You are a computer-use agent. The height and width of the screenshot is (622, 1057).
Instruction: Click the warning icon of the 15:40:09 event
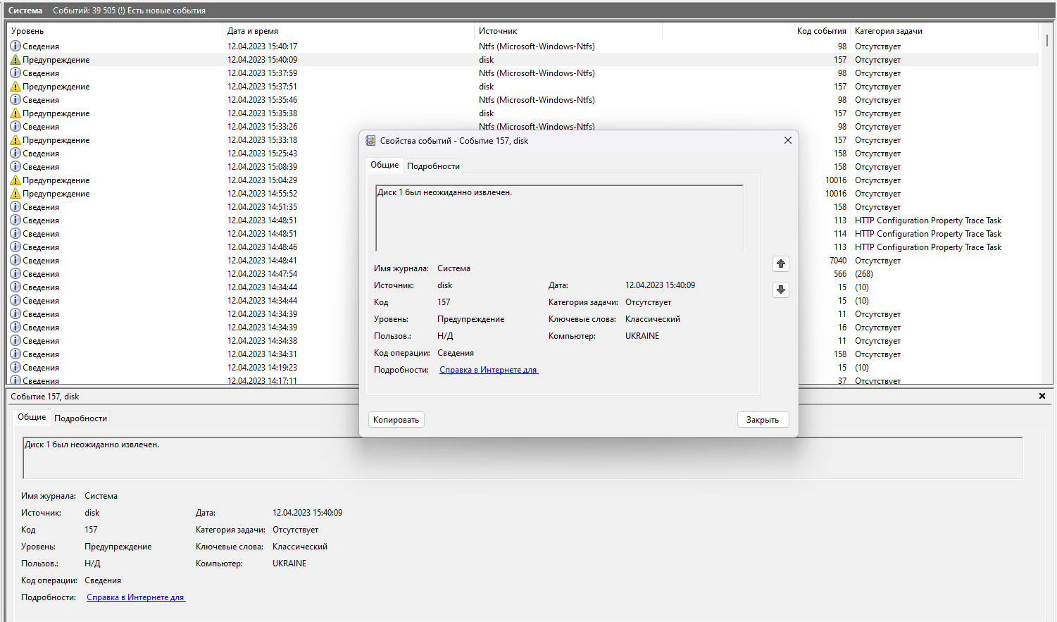click(15, 60)
